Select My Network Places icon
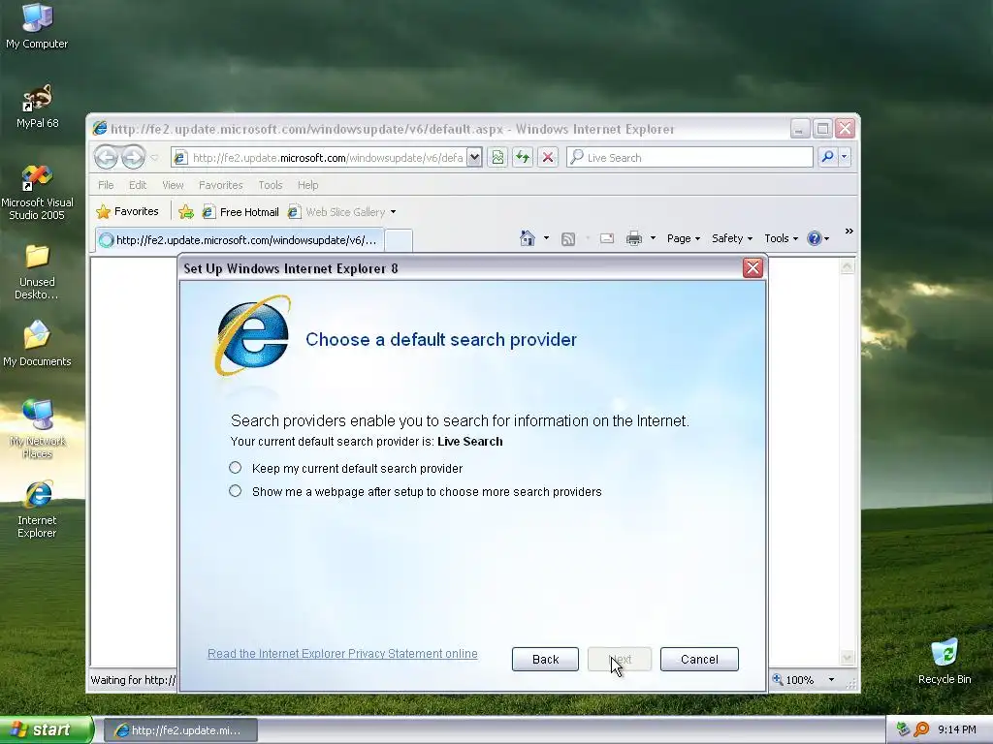The width and height of the screenshot is (993, 744). pos(37,429)
